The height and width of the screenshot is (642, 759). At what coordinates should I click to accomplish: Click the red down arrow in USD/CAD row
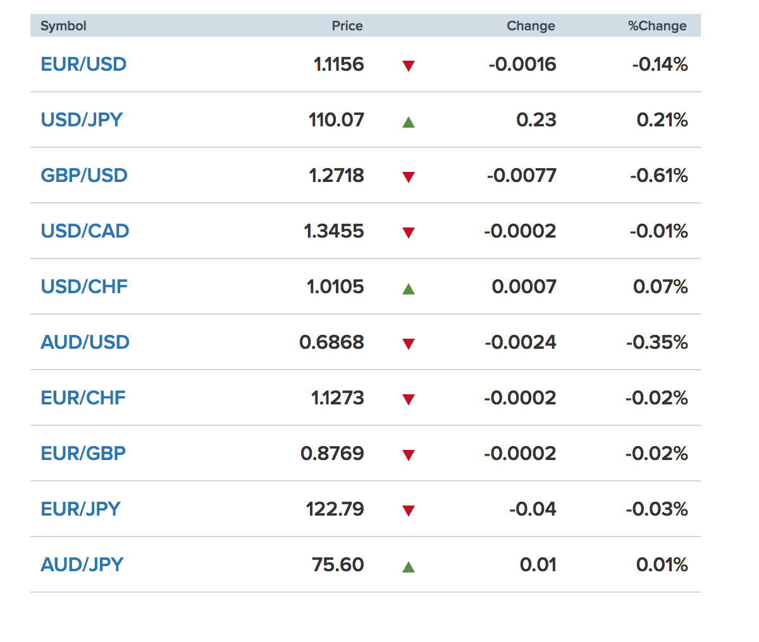(x=409, y=233)
